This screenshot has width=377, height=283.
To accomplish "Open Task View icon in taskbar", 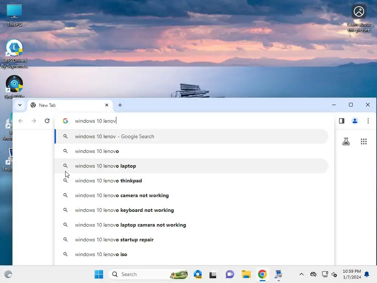I will (213, 274).
